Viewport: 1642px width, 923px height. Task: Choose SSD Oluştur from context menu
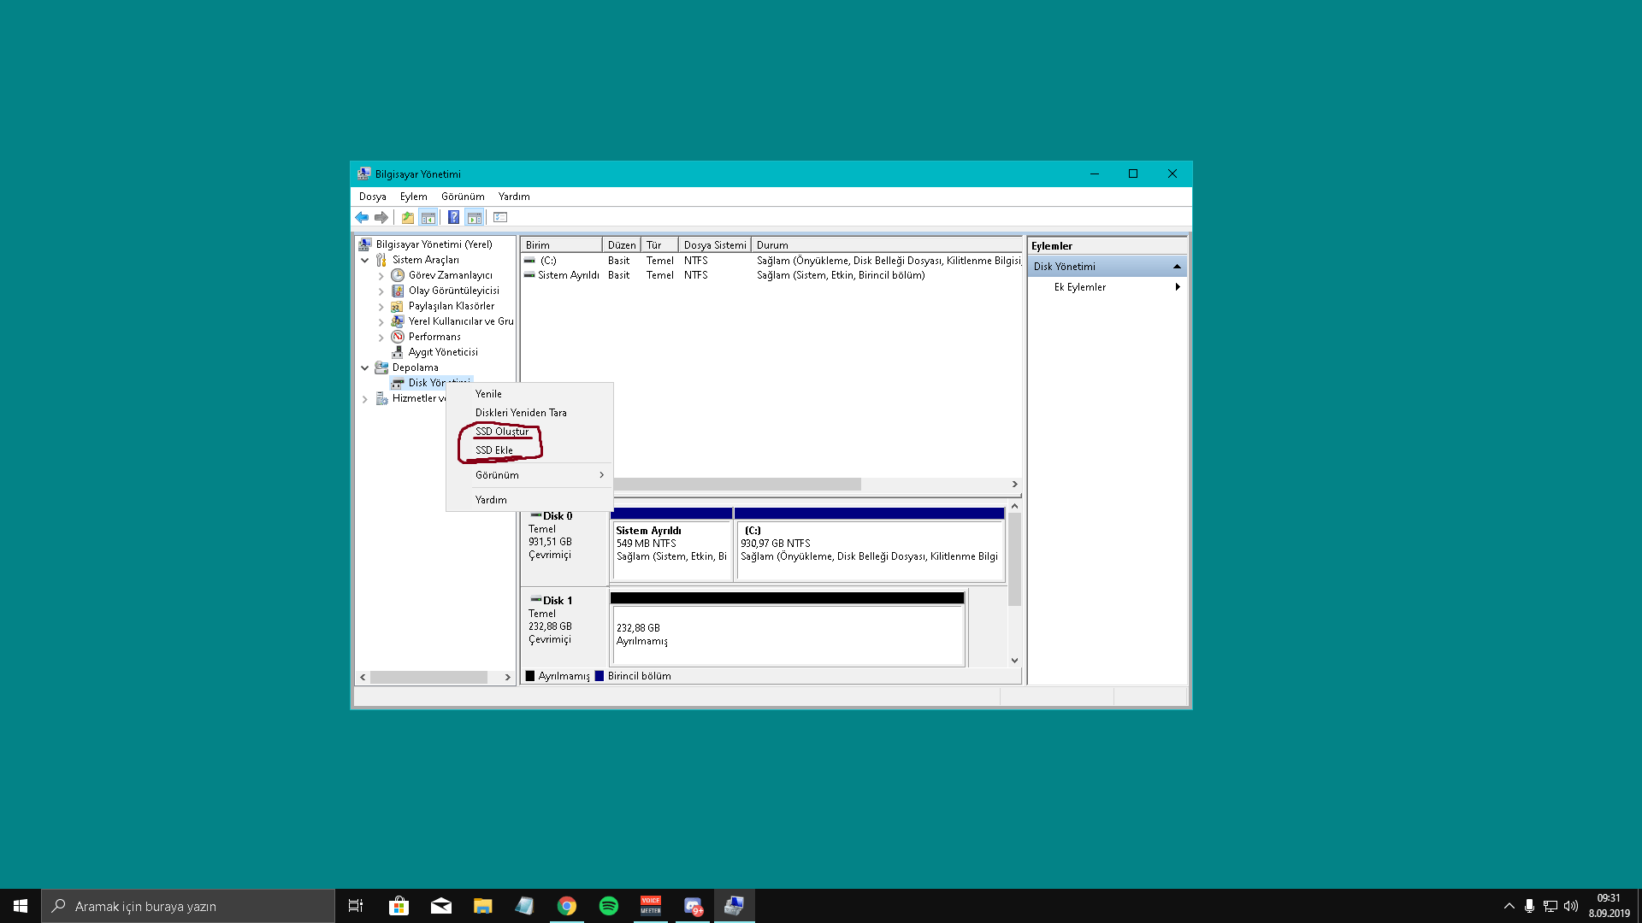click(x=502, y=432)
